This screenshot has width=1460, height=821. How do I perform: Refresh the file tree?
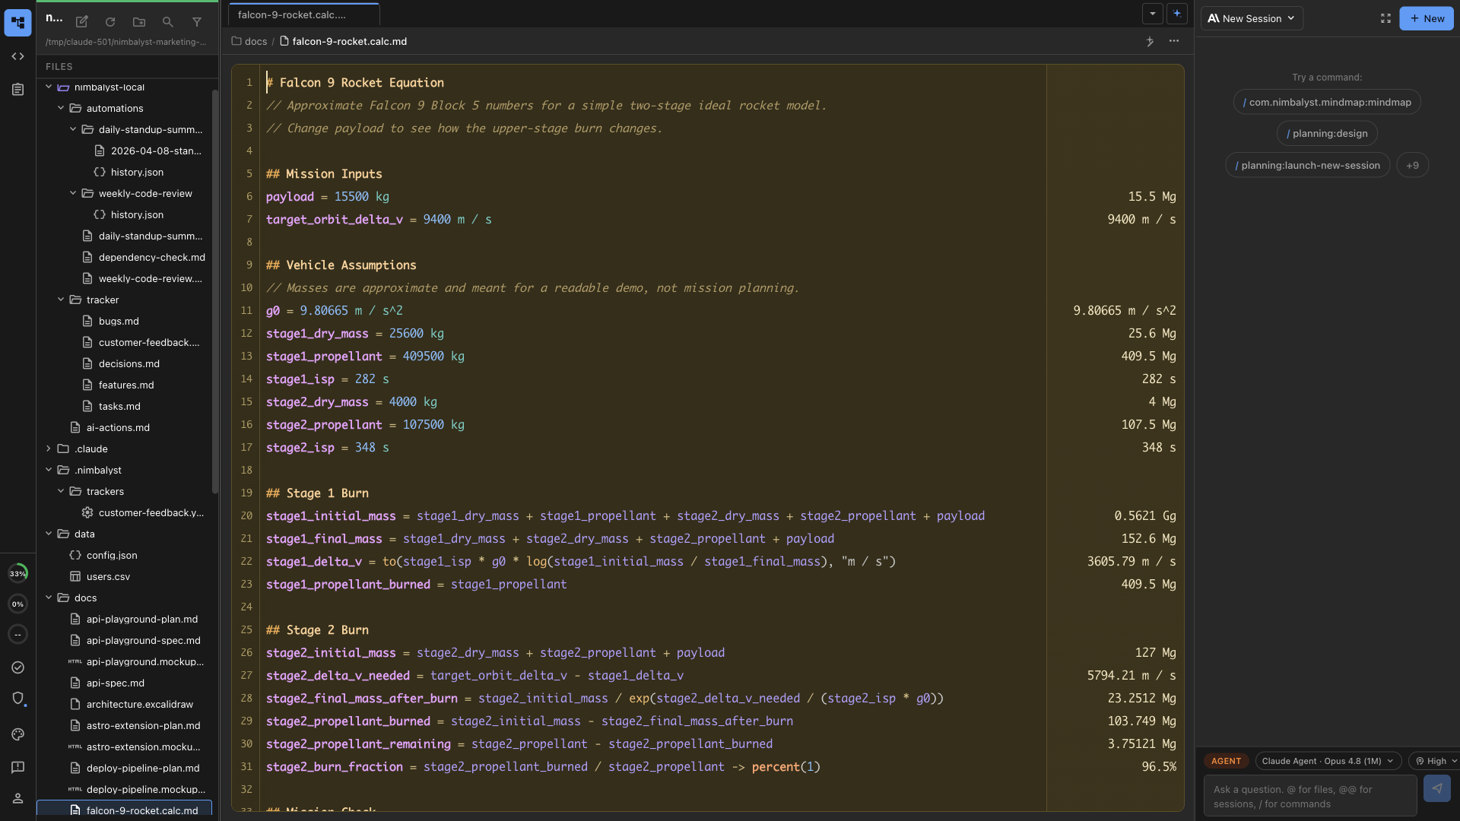[110, 22]
